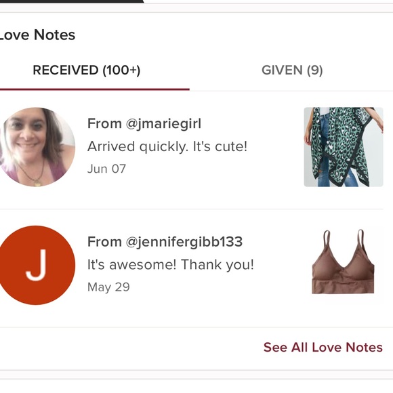
Task: Click the Love Notes section heading
Action: click(37, 35)
